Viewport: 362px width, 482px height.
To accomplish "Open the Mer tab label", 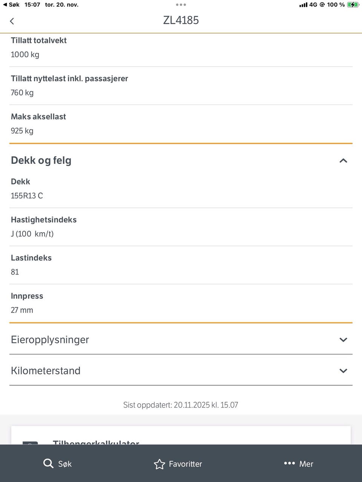I will (x=306, y=464).
